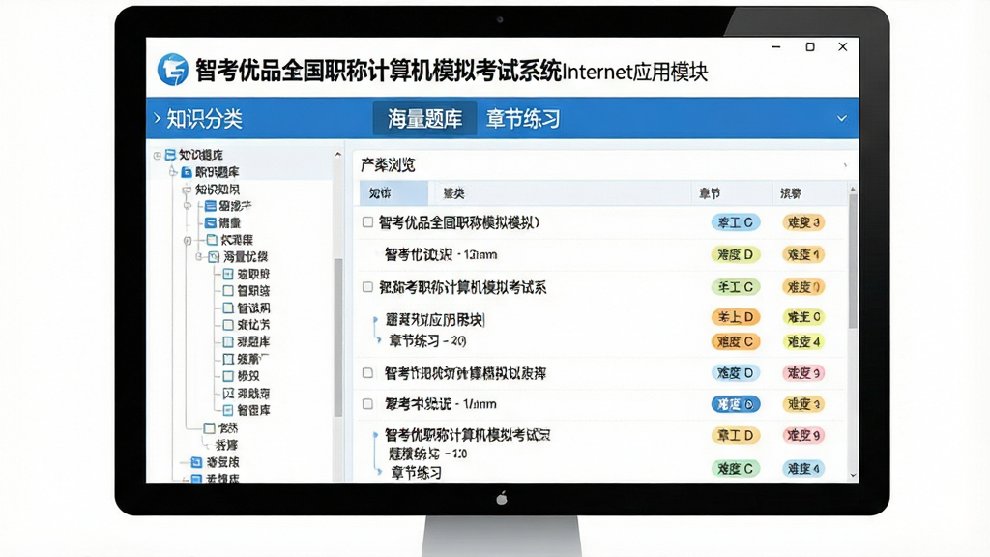Expand the 知识分类 header chevron

click(158, 118)
